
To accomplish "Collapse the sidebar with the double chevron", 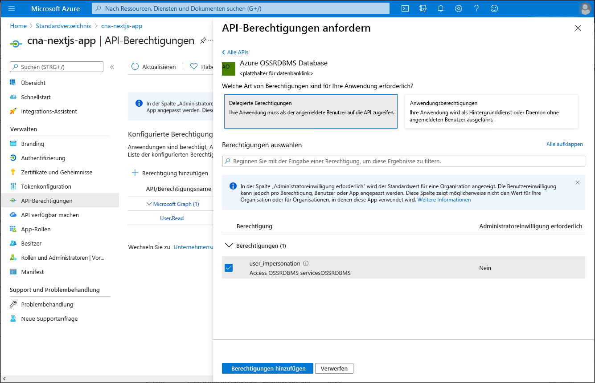I will click(112, 67).
